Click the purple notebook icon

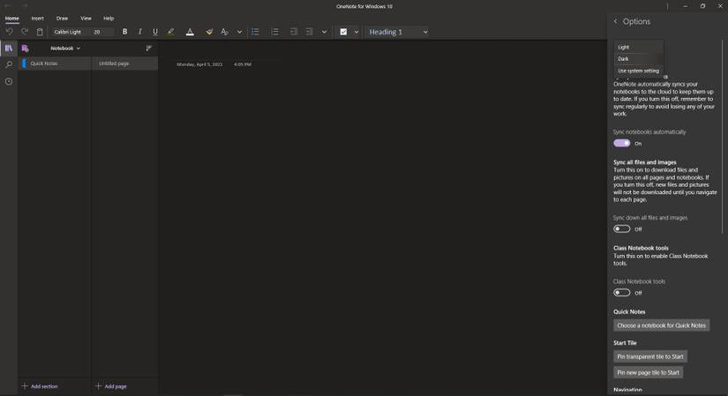click(x=25, y=49)
